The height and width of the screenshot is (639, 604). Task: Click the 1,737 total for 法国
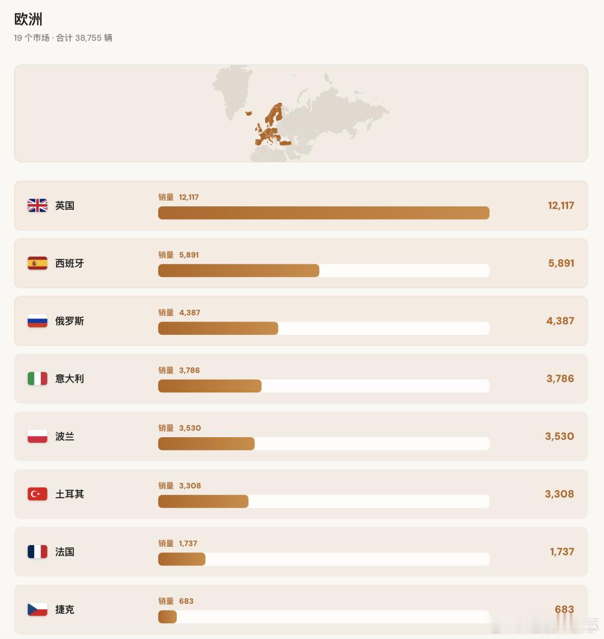[x=562, y=552]
